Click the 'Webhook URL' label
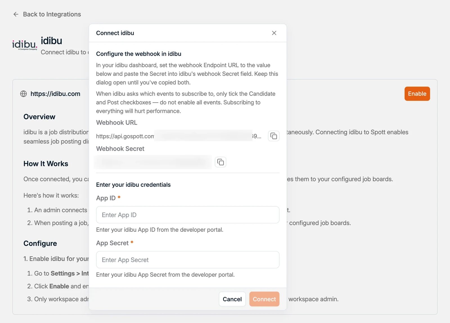Image resolution: width=450 pixels, height=323 pixels. pos(117,123)
